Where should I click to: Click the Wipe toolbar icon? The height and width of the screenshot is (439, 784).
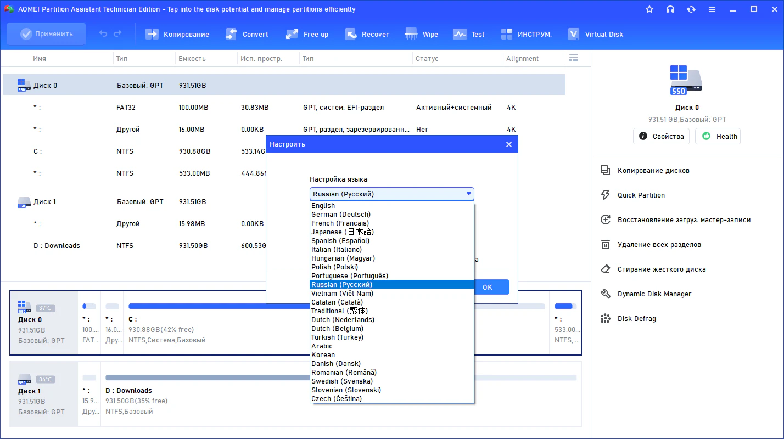pos(411,34)
